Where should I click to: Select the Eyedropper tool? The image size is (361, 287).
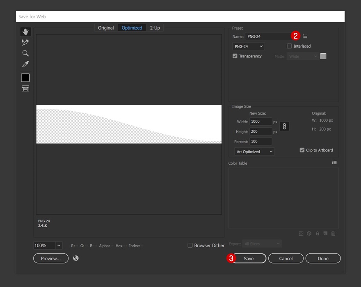(x=25, y=64)
